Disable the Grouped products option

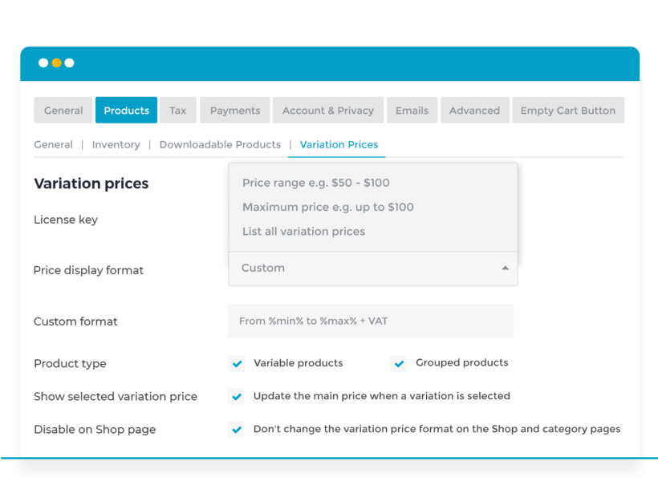point(399,363)
